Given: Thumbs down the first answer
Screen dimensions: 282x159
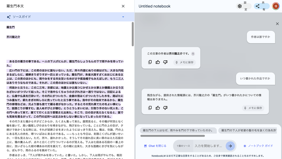Looking at the screenshot, I should pyautogui.click(x=165, y=62).
